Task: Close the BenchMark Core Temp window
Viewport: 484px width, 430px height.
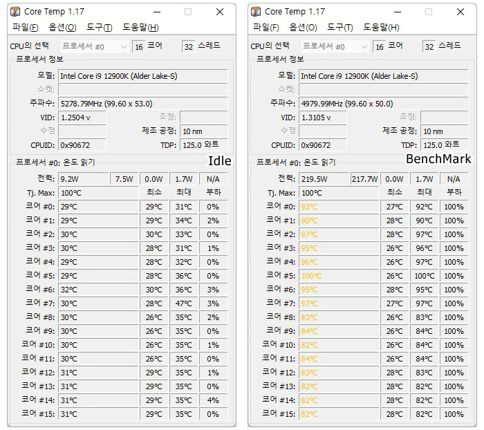Action: coord(460,12)
